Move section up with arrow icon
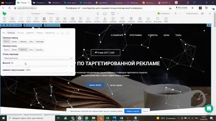216x121 pixels. [9, 25]
